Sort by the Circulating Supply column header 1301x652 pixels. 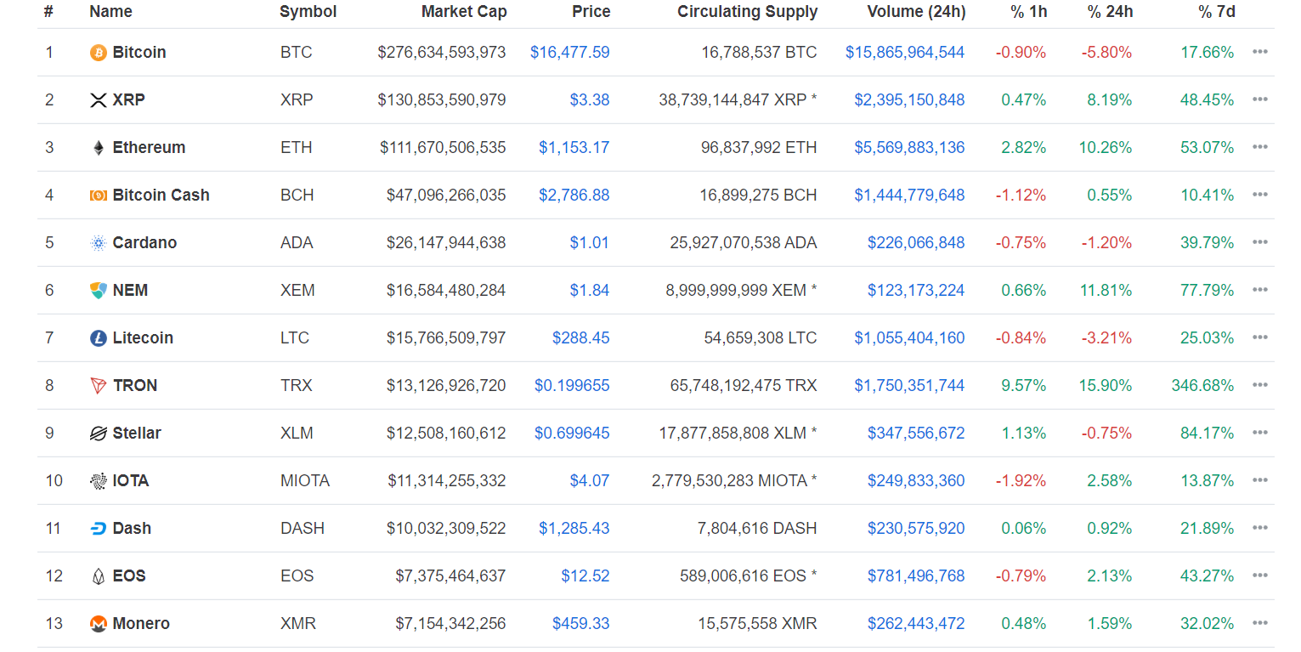click(747, 12)
